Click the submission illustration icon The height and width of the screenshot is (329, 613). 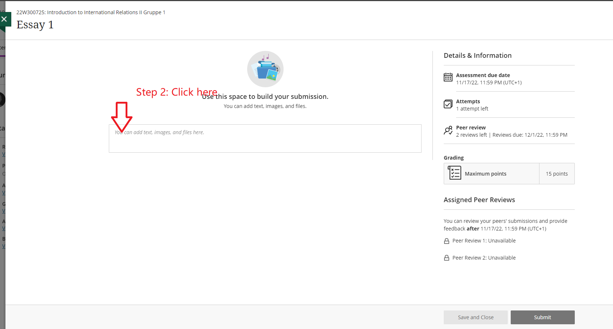265,69
